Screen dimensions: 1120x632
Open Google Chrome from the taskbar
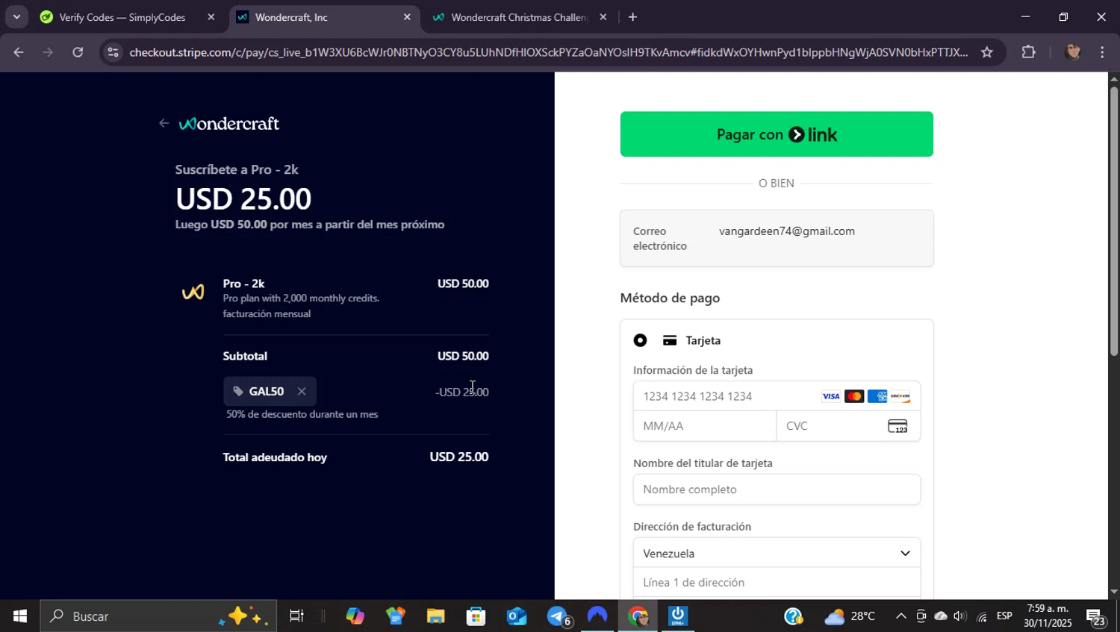(638, 616)
